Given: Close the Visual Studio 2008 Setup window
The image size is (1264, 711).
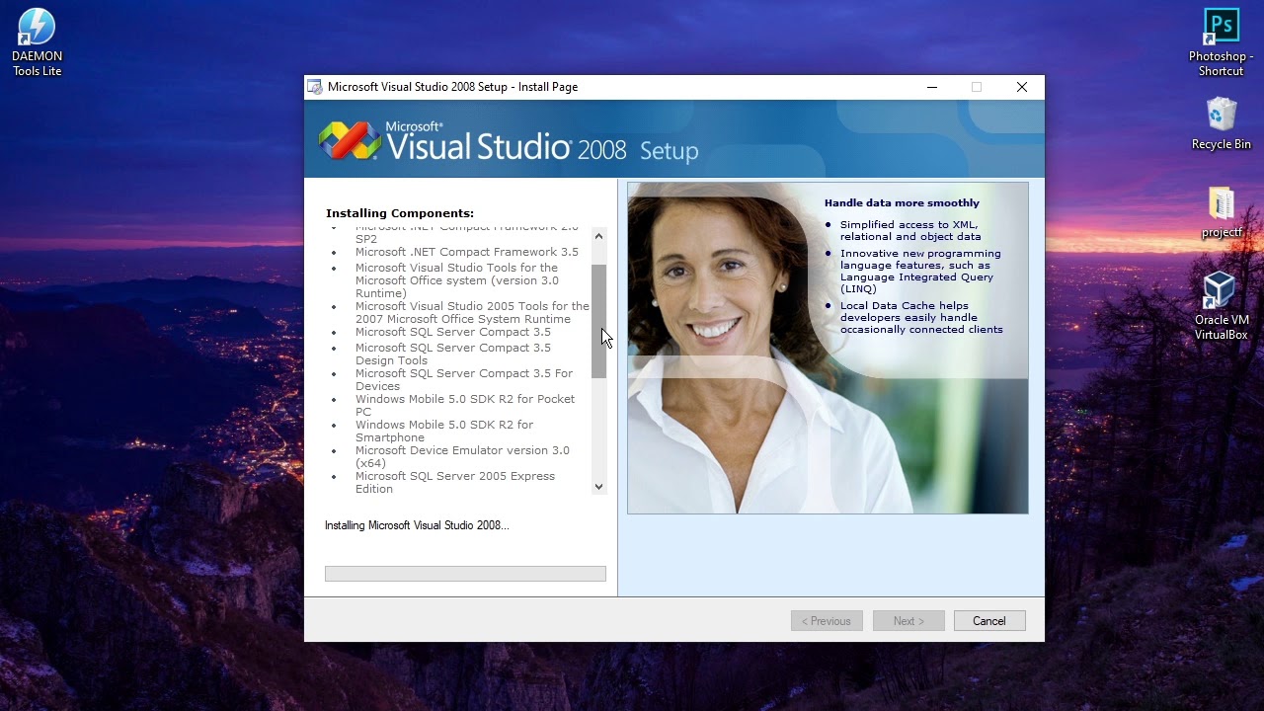Looking at the screenshot, I should pos(1022,87).
